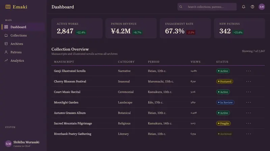This screenshot has width=270, height=151.
Task: Open Patrons from sidebar
Action: point(23,52)
